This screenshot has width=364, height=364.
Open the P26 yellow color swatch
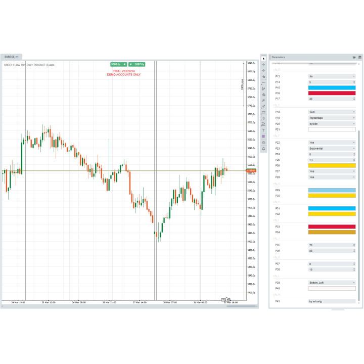coord(332,165)
